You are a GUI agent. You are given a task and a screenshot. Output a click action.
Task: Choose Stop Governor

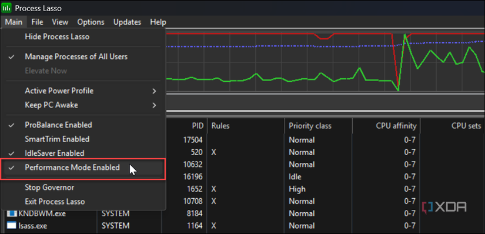(x=83, y=188)
